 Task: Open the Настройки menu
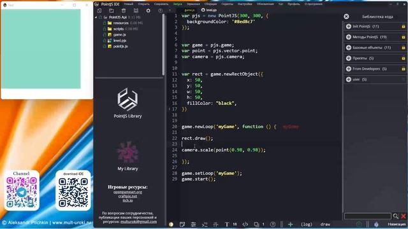245,4
